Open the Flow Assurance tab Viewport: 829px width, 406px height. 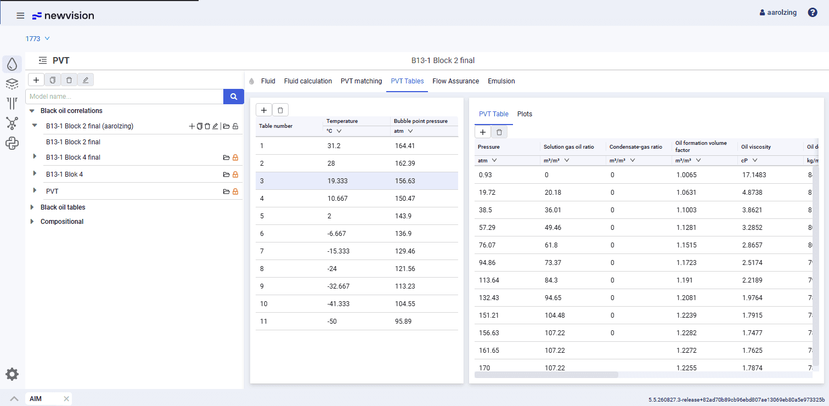[455, 81]
